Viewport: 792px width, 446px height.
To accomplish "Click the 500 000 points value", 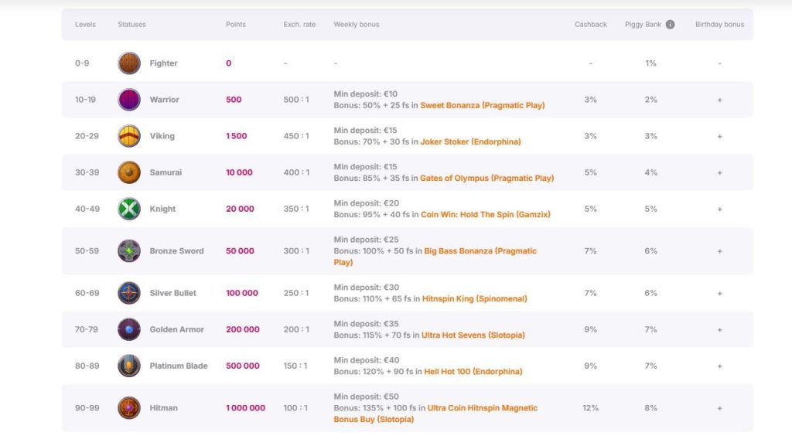I will click(242, 366).
